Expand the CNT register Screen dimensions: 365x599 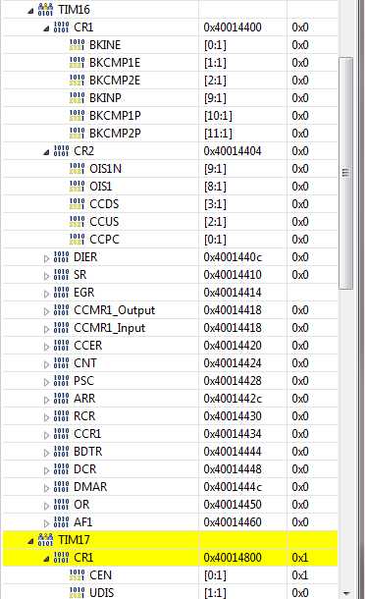tap(46, 365)
